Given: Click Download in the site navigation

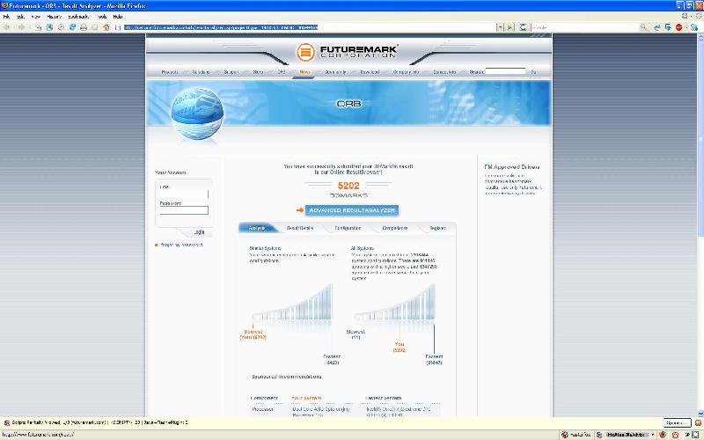Looking at the screenshot, I should point(370,72).
